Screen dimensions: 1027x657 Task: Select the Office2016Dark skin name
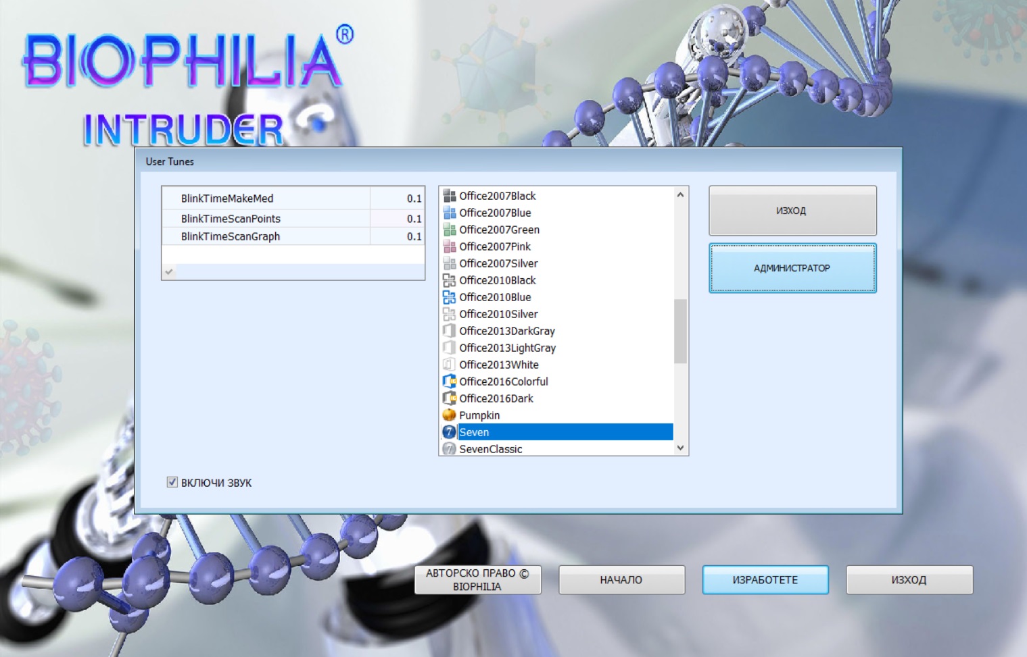pyautogui.click(x=496, y=398)
